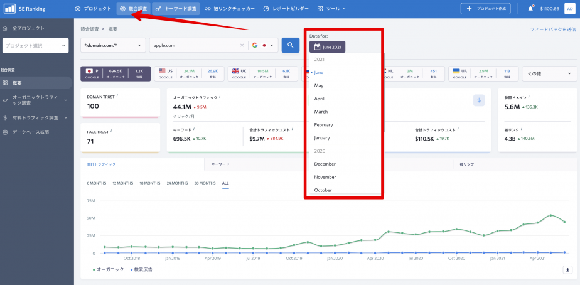Click the dollar currency icon button

(479, 100)
